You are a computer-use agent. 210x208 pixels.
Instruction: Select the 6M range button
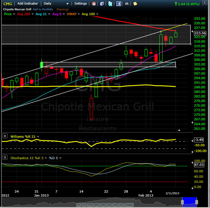(97, 205)
